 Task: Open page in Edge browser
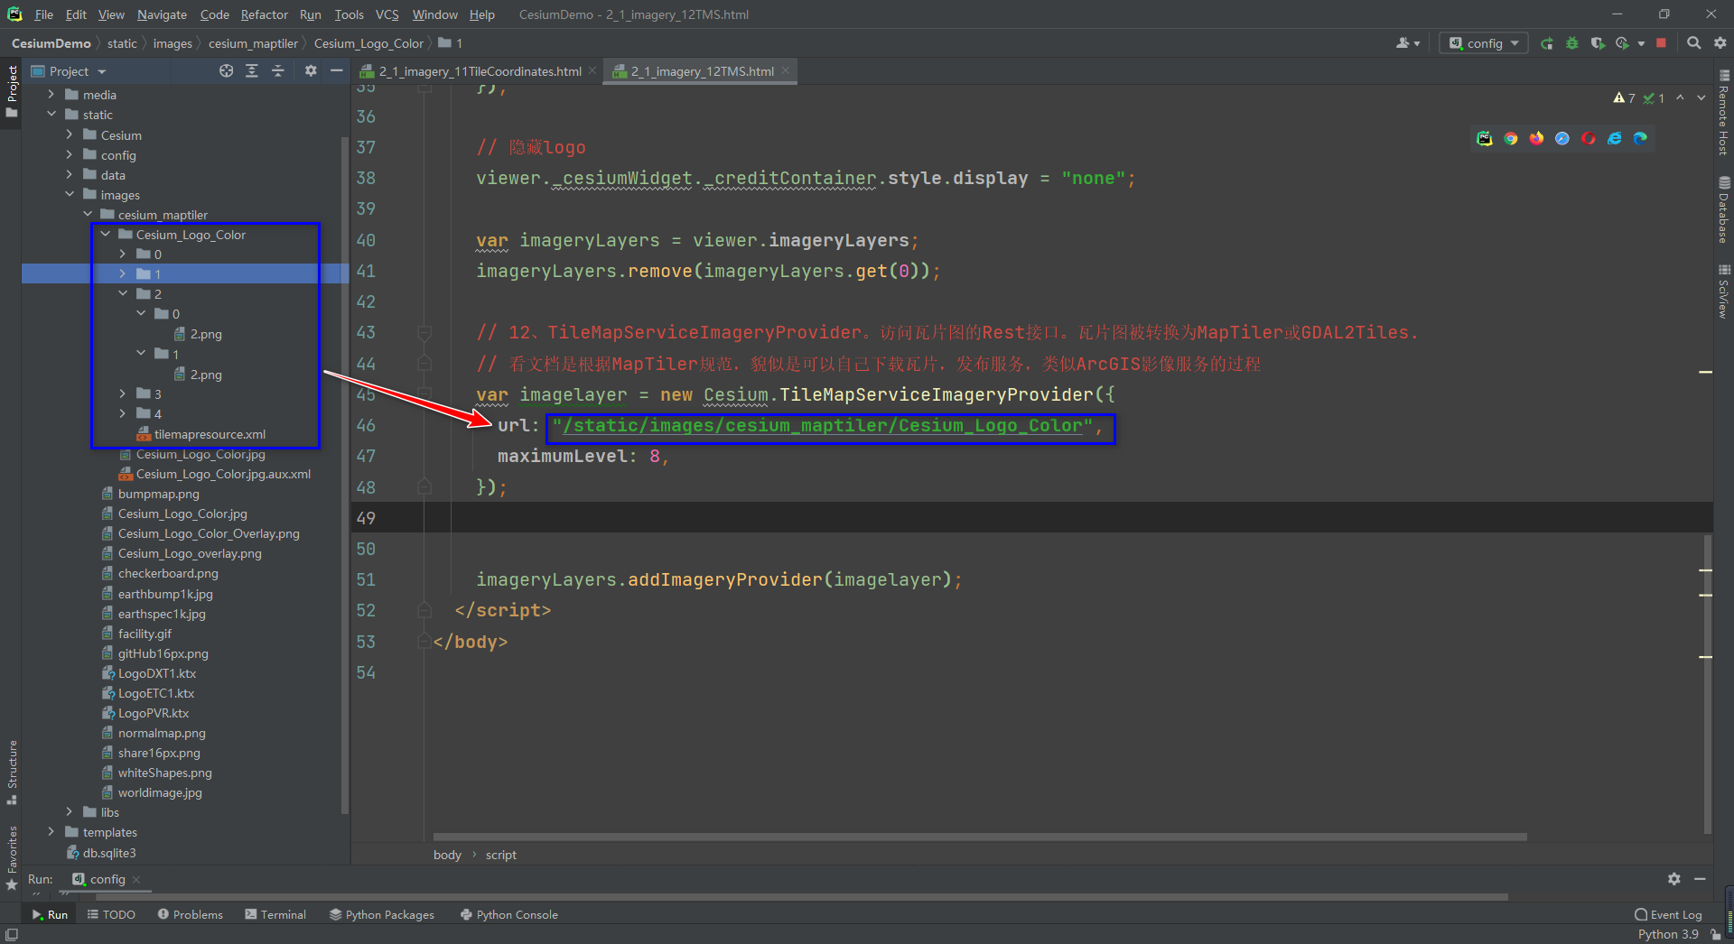(x=1640, y=138)
